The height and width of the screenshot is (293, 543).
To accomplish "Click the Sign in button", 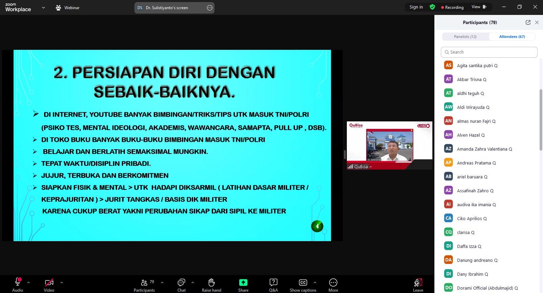I will (416, 7).
